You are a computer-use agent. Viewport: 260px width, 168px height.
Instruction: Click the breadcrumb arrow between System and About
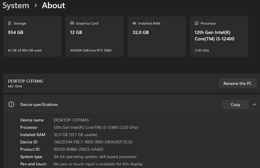click(x=36, y=6)
